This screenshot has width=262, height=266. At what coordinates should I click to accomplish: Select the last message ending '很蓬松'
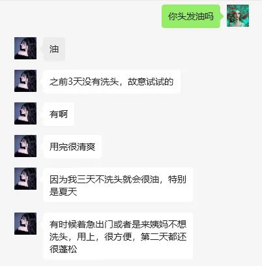coord(118,236)
